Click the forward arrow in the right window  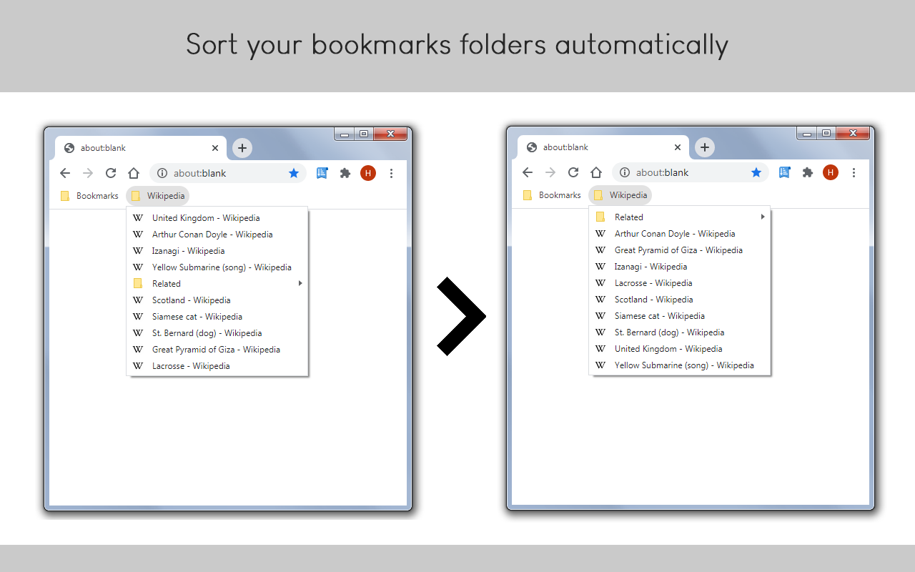[x=550, y=172]
